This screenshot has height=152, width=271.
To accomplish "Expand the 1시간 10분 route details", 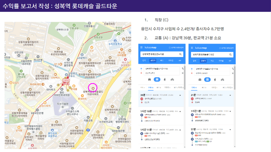I will 180,111.
